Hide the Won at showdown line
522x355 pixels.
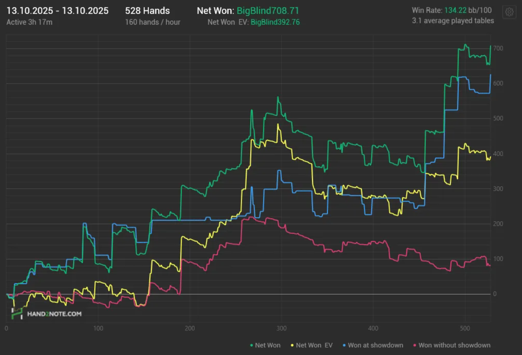coord(373,345)
